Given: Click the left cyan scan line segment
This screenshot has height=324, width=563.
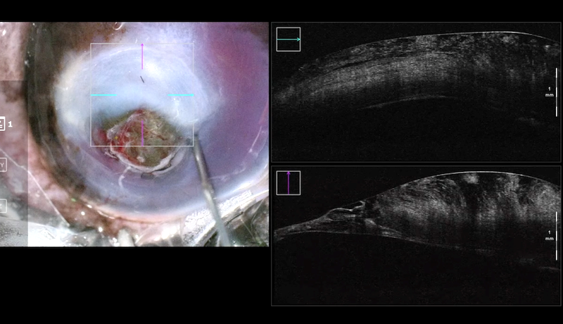Looking at the screenshot, I should click(x=103, y=95).
